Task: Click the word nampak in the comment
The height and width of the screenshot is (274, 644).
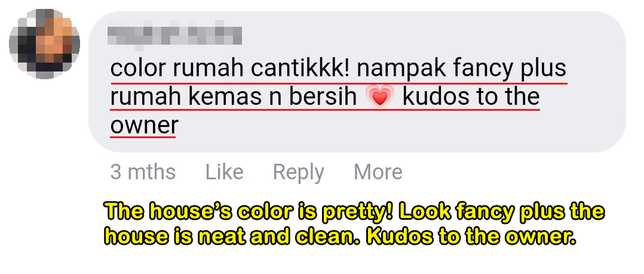Action: tap(401, 69)
